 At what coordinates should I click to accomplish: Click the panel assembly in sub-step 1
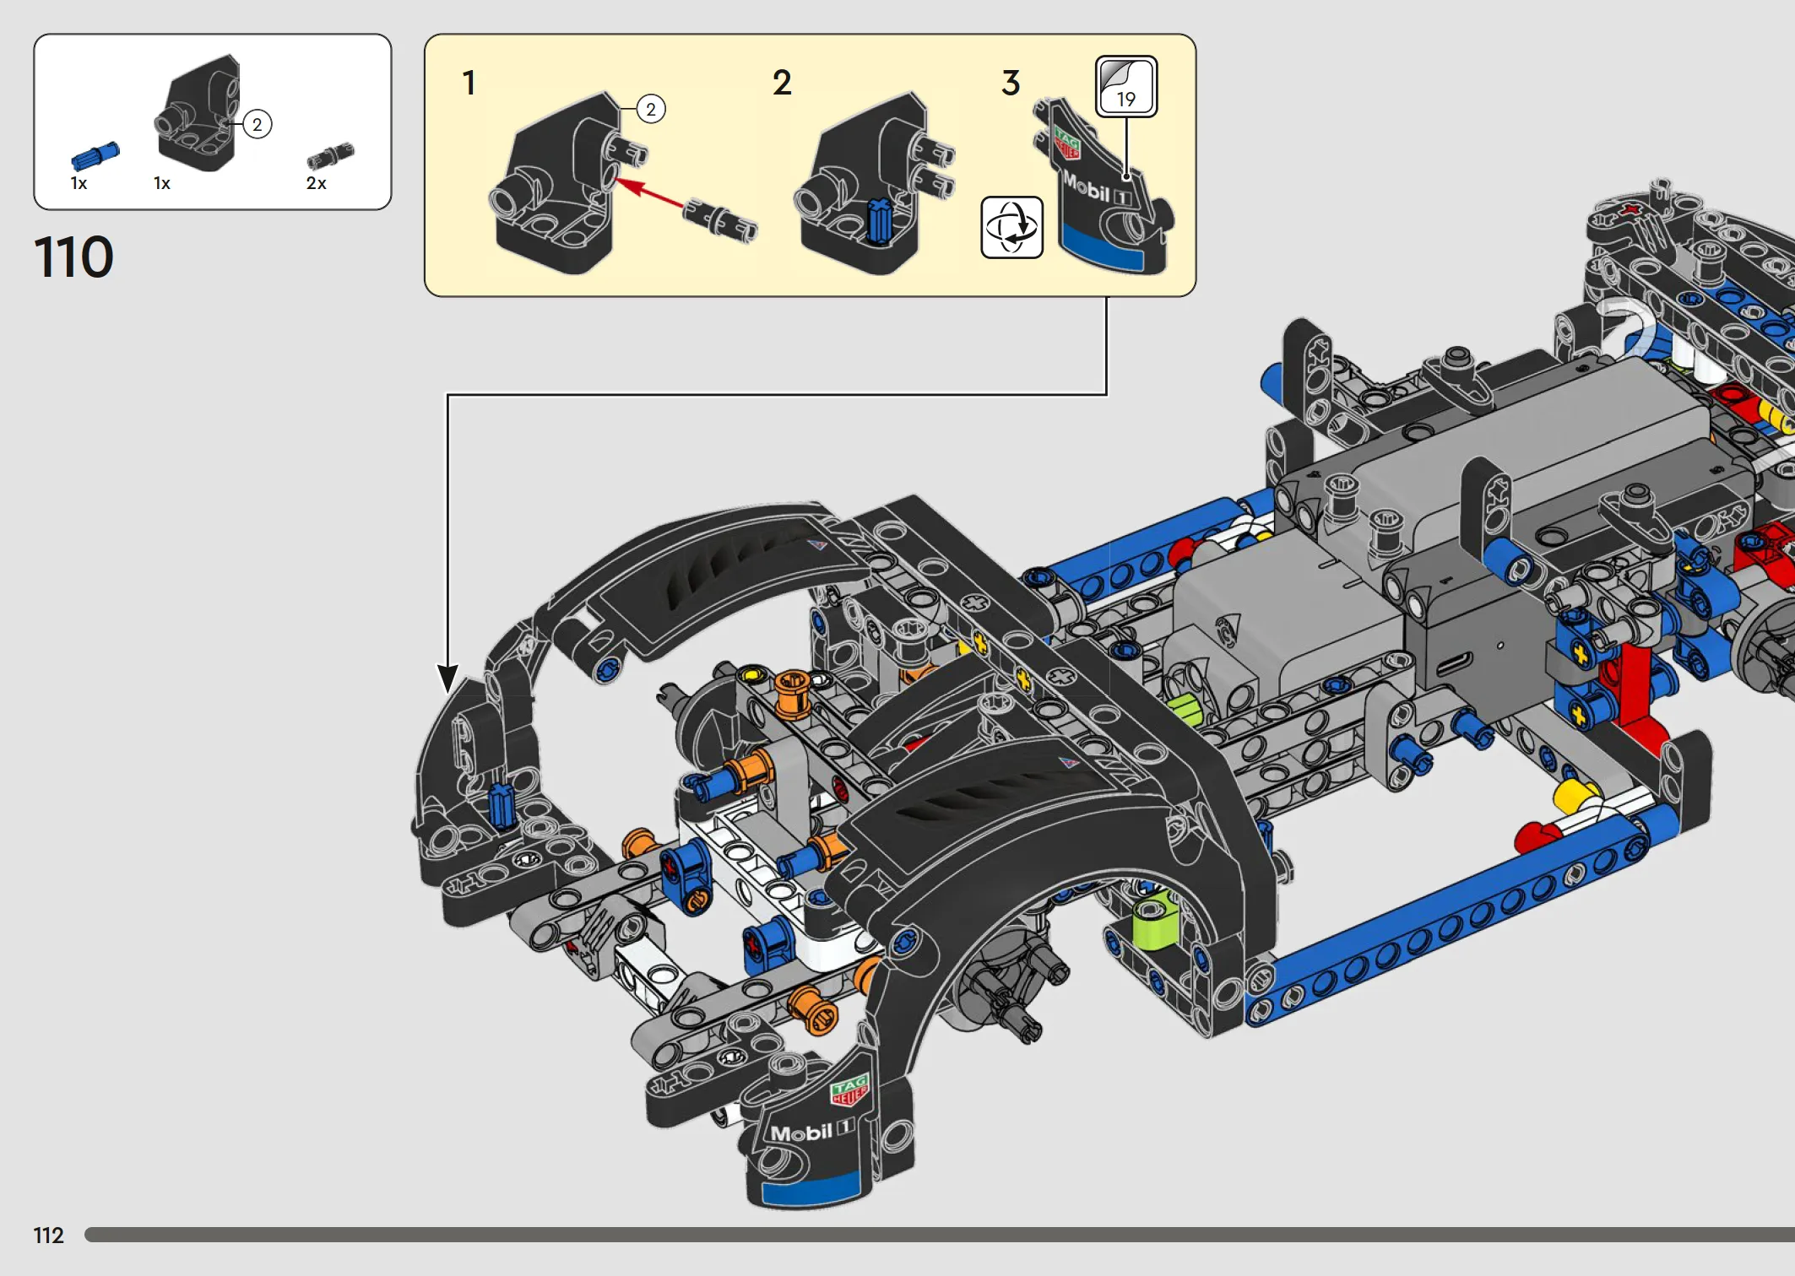point(567,183)
